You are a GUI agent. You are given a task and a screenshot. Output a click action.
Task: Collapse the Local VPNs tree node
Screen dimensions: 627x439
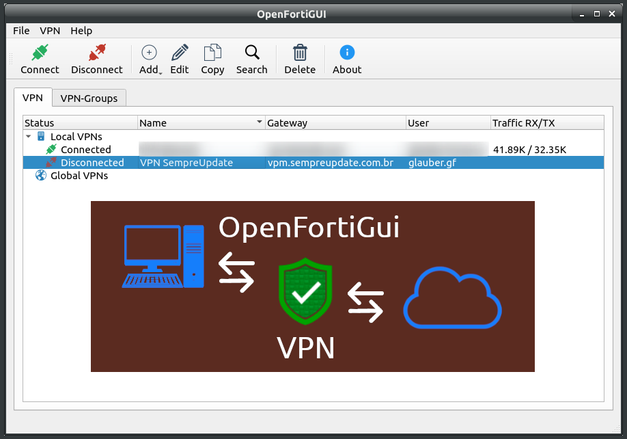click(29, 137)
